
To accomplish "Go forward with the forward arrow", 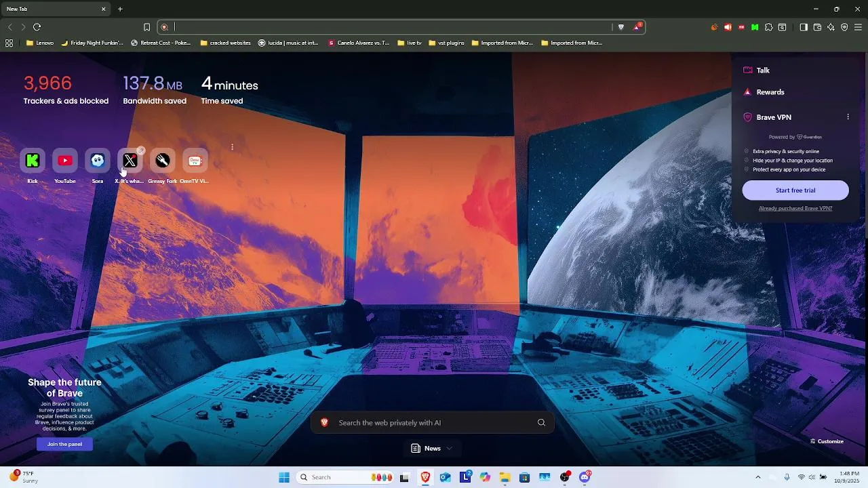I will 23,27.
